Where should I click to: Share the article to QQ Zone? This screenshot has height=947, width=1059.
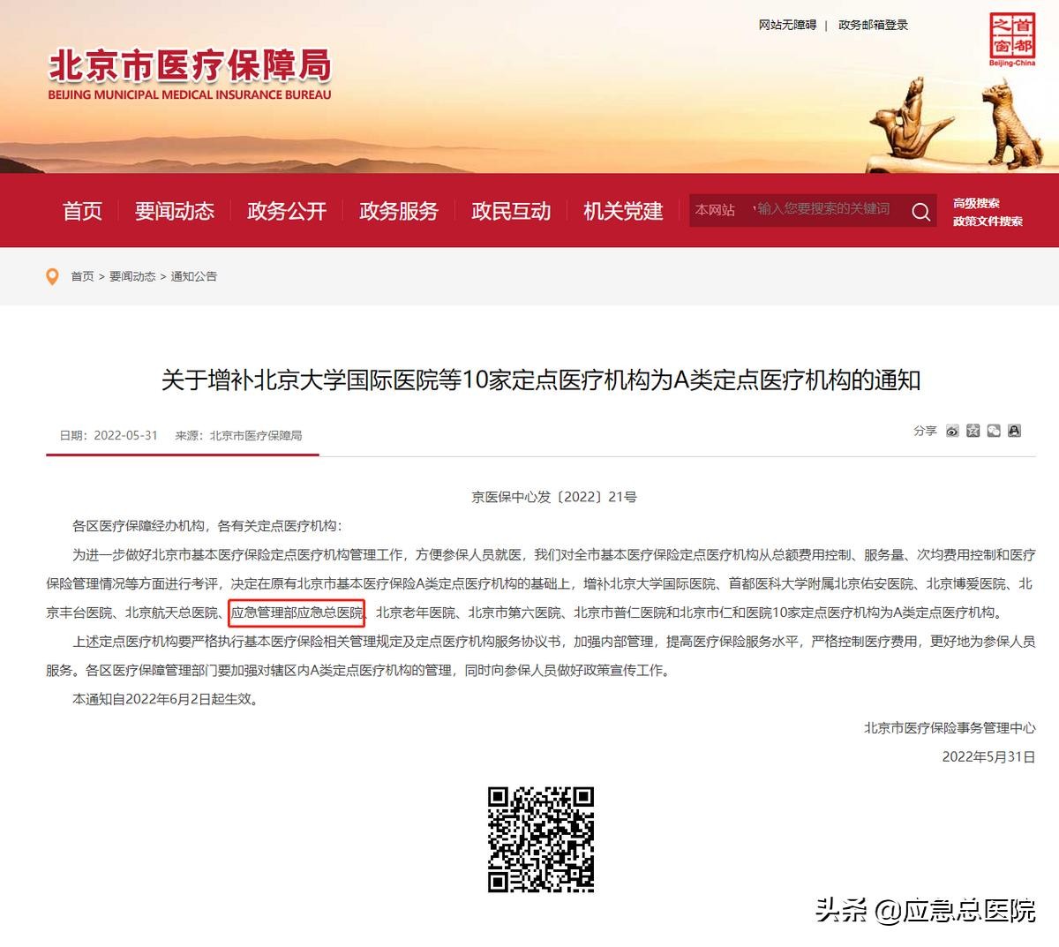(973, 431)
